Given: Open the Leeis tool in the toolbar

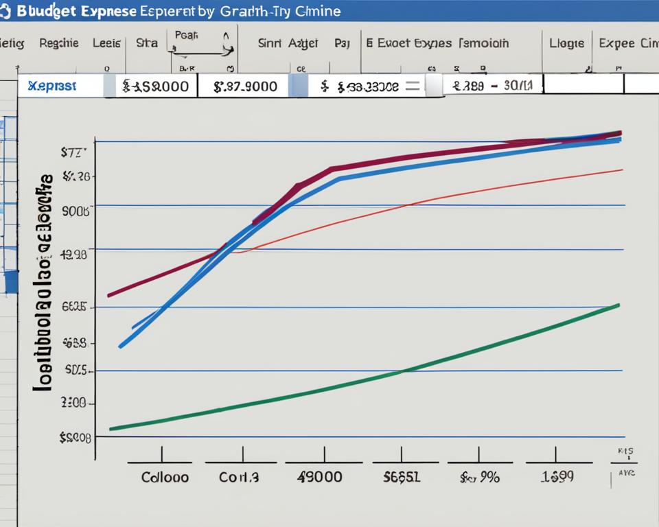Looking at the screenshot, I should coord(106,43).
